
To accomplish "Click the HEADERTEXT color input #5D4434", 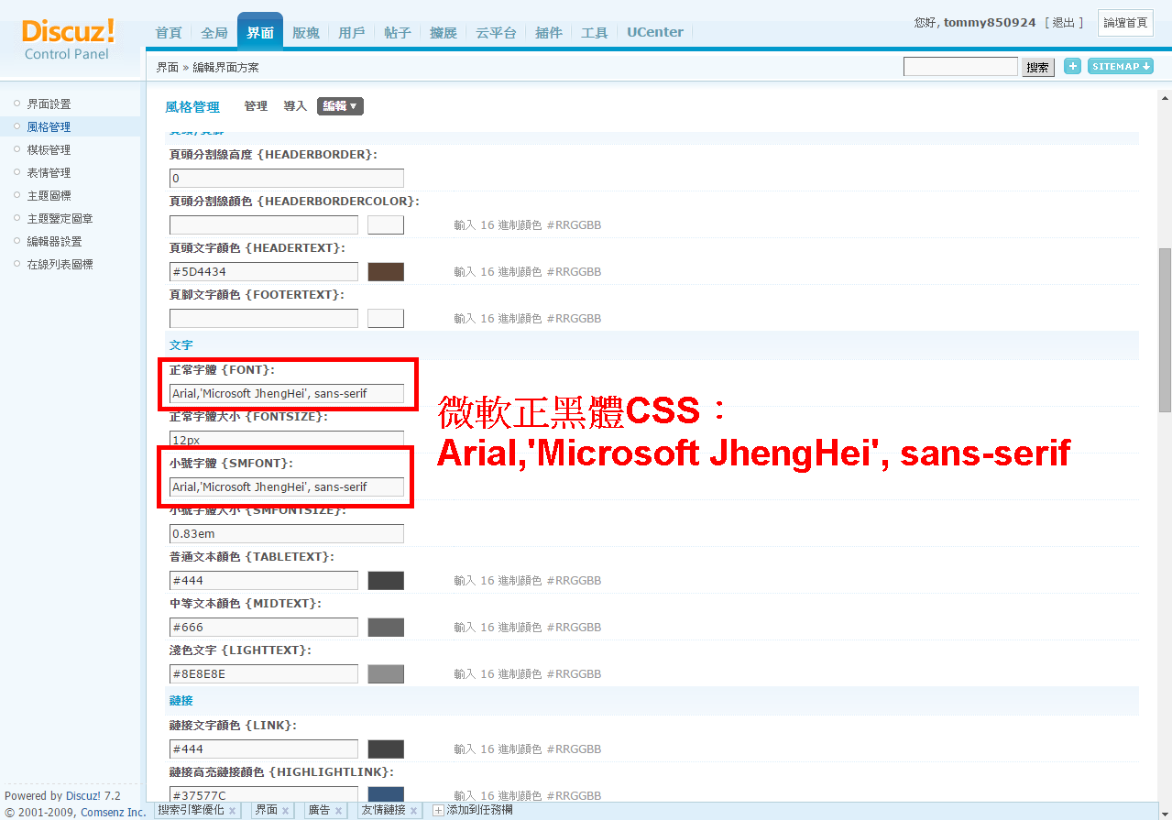I will [x=264, y=271].
